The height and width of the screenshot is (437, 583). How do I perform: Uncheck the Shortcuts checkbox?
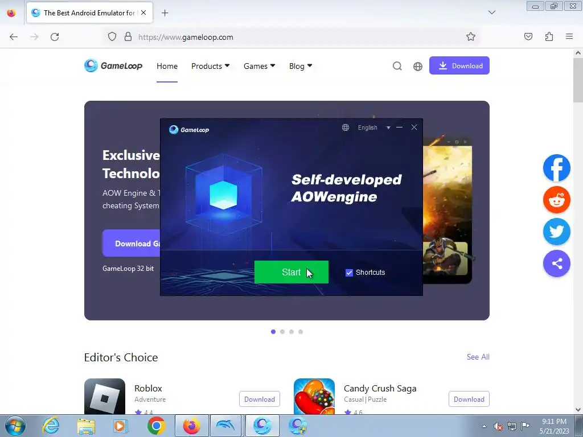(x=349, y=273)
